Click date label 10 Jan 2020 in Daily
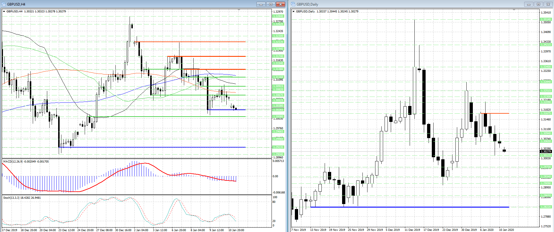554x232 pixels. click(506, 230)
